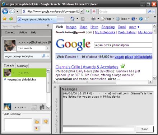
Task: Open the Action menu in SearchTogether
Action: [x=23, y=32]
